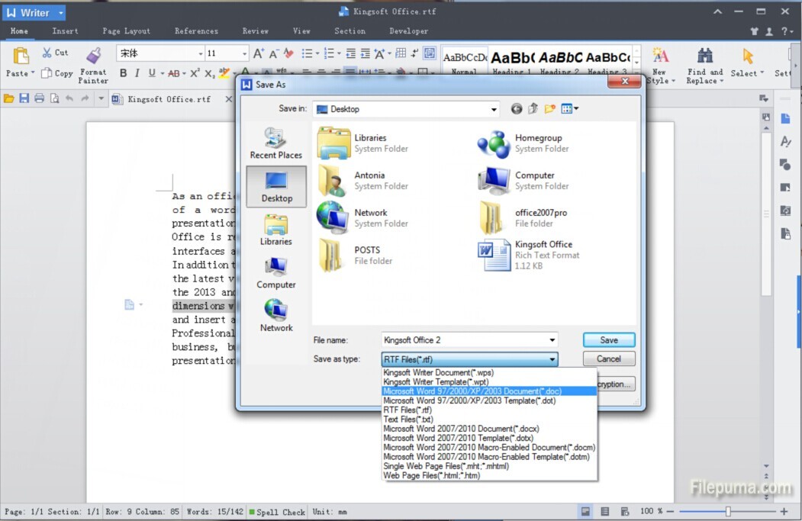The width and height of the screenshot is (802, 521).
Task: Click the zoom slider handle in status bar
Action: [728, 511]
